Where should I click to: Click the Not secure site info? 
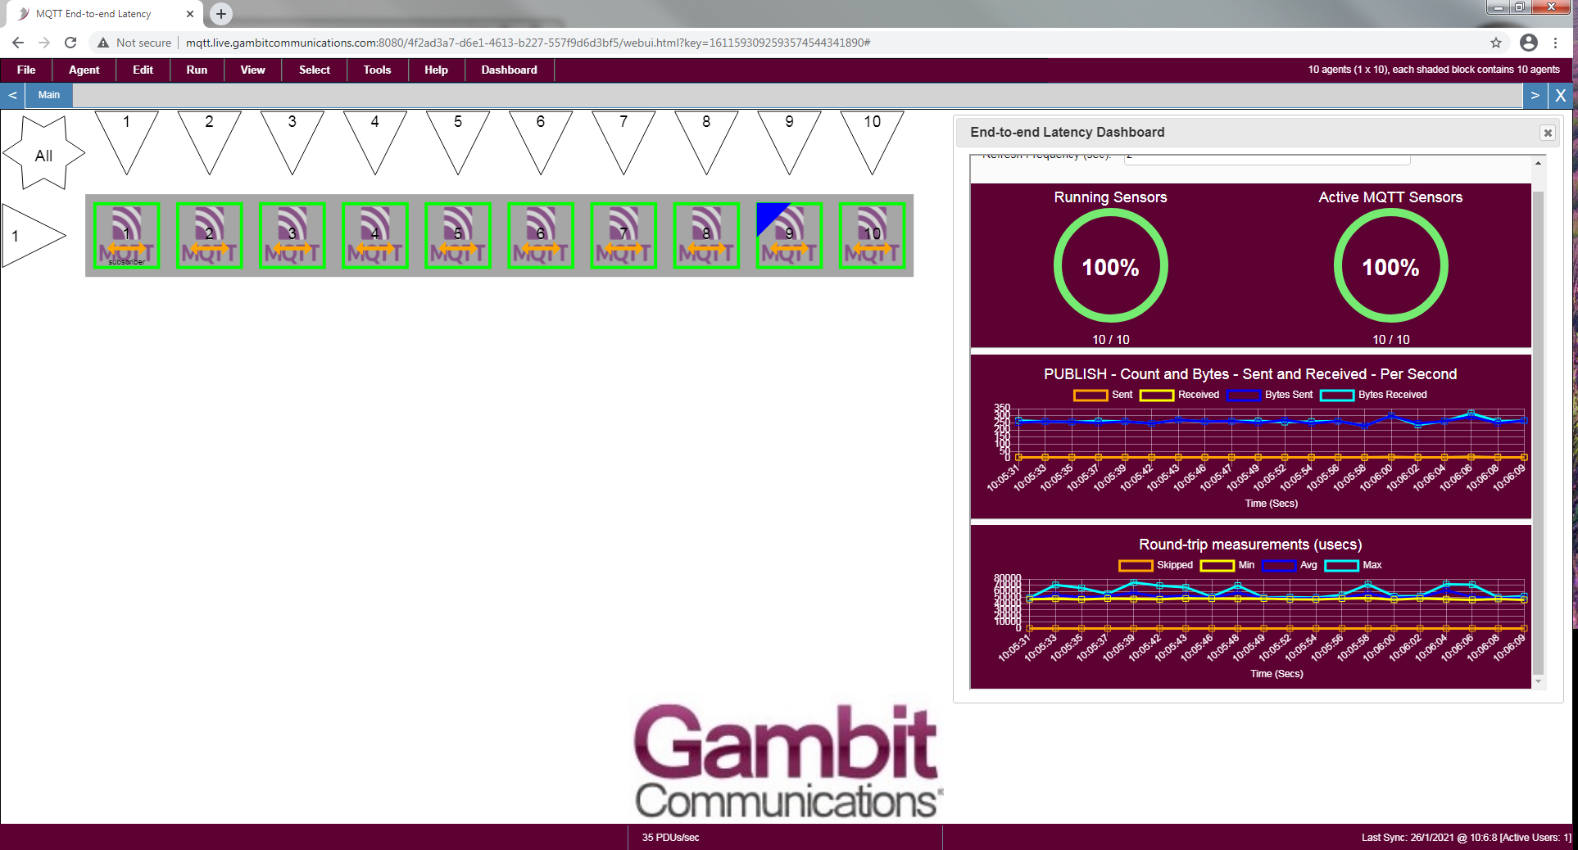pyautogui.click(x=134, y=43)
